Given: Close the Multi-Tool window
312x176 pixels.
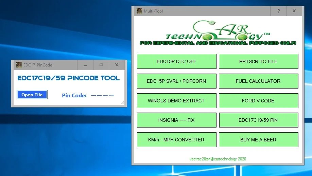Looking at the screenshot, I should tap(294, 11).
